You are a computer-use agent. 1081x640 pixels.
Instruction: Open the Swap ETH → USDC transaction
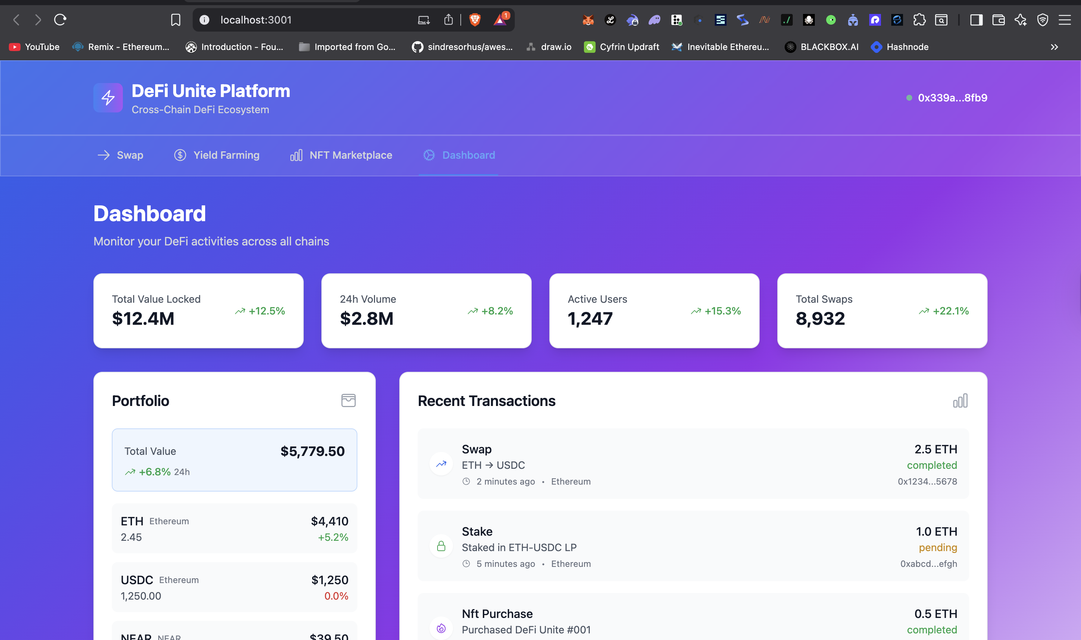(693, 464)
